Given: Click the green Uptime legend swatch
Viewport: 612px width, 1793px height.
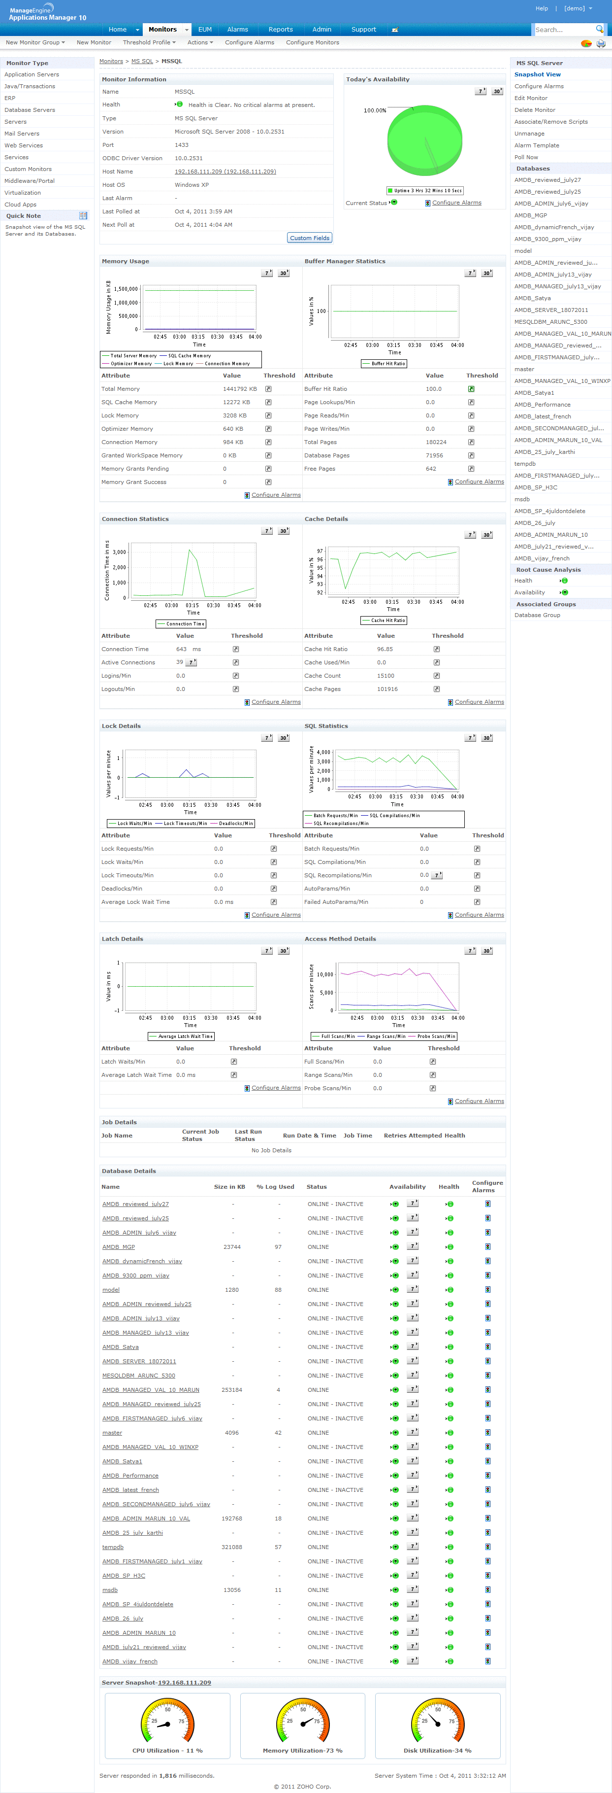Looking at the screenshot, I should (x=391, y=190).
